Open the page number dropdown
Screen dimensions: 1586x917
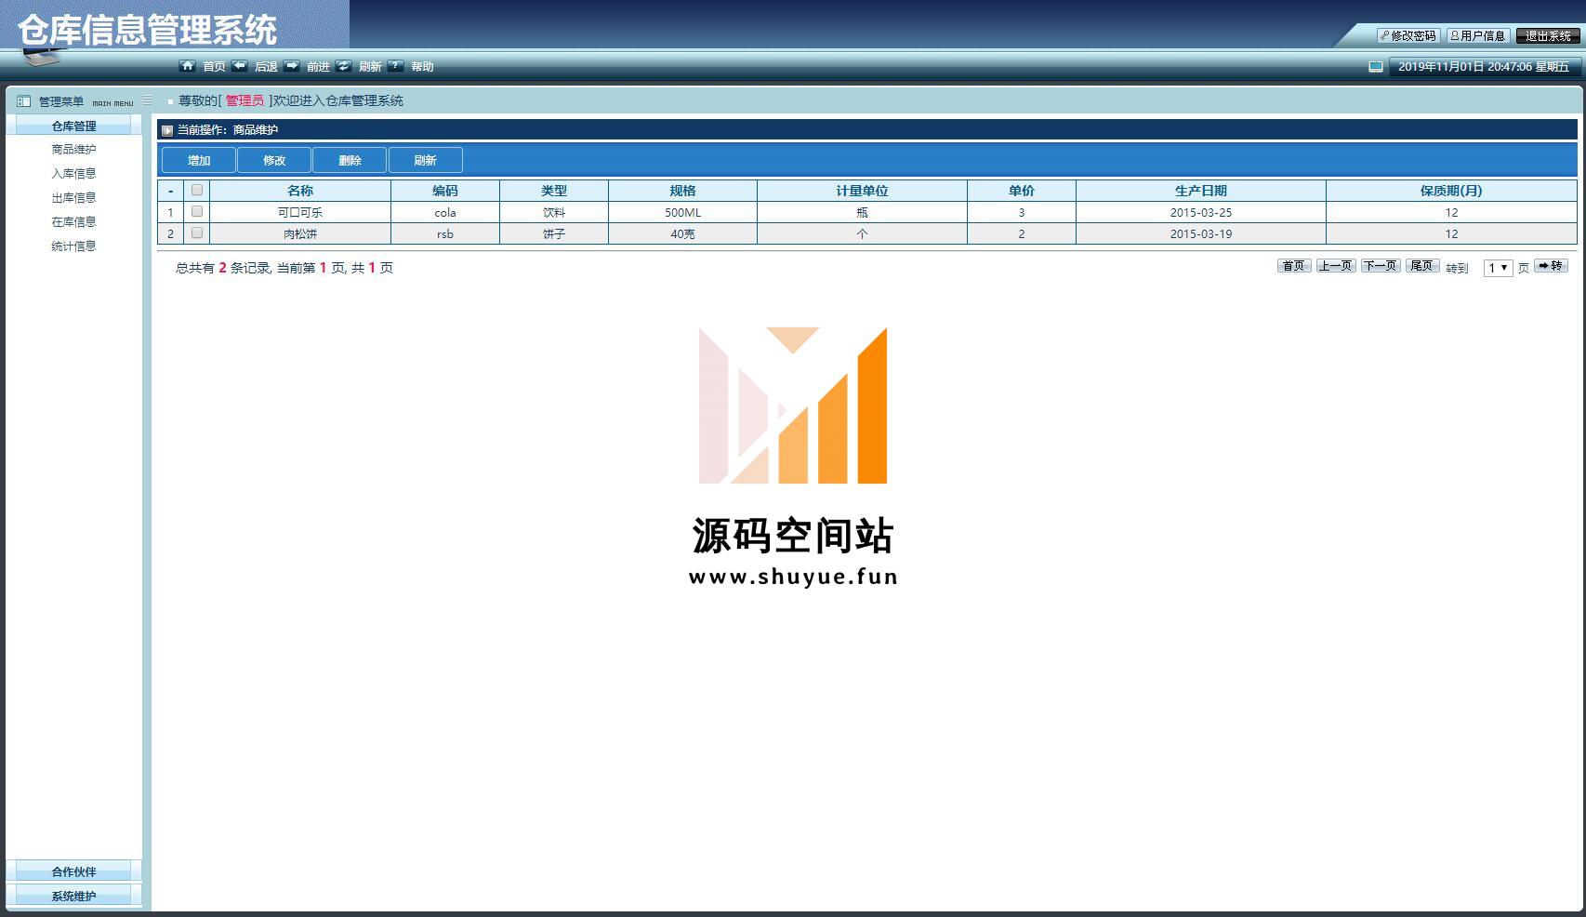point(1498,268)
